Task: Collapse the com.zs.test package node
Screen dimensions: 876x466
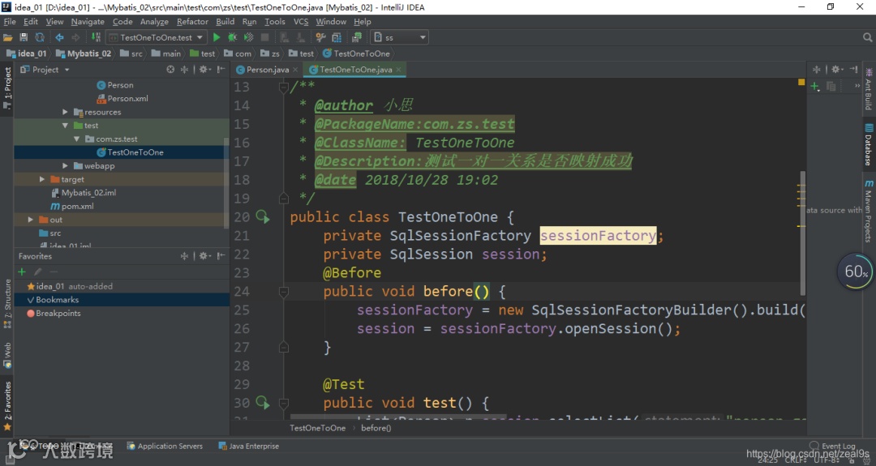Action: pyautogui.click(x=76, y=139)
